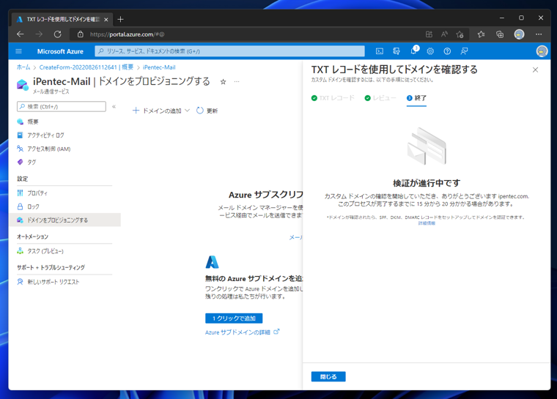The image size is (557, 399).
Task: Open the 詳細情報 link in panel
Action: point(427,223)
